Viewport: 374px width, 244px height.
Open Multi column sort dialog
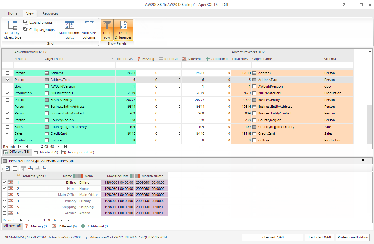point(69,30)
